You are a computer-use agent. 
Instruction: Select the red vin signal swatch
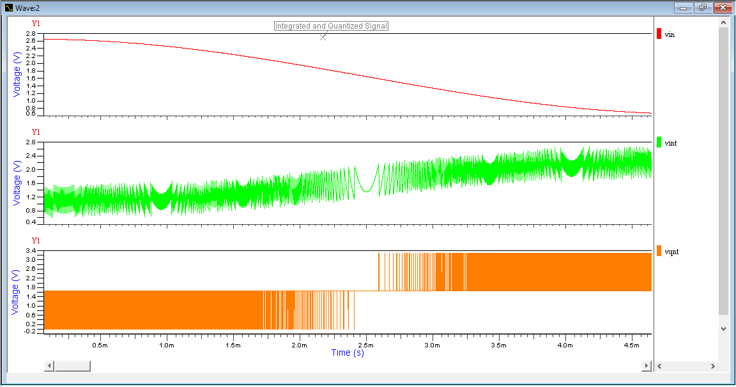pos(659,34)
